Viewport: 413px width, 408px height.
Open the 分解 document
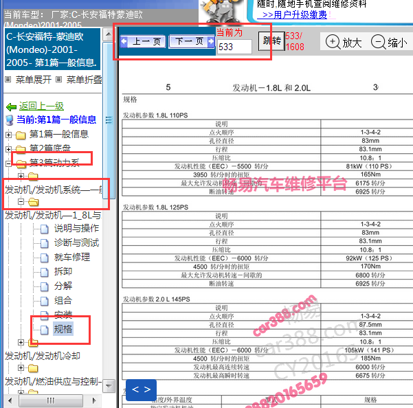63,286
